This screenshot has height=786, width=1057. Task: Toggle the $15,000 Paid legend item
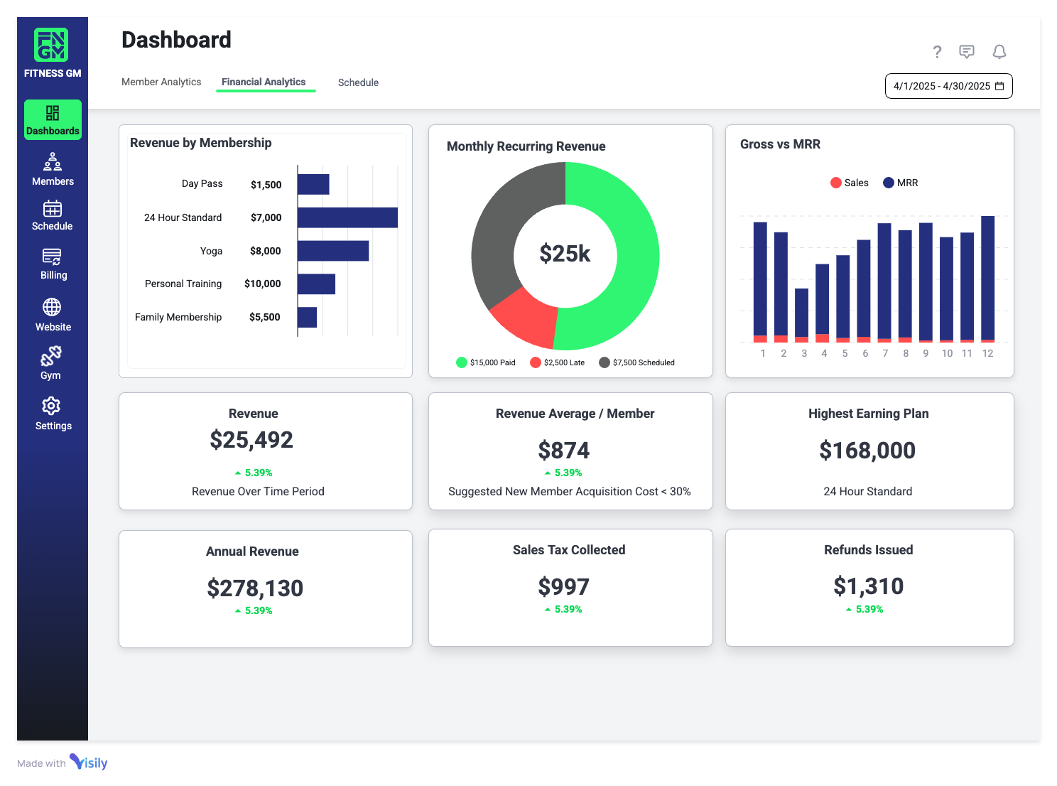pyautogui.click(x=486, y=362)
